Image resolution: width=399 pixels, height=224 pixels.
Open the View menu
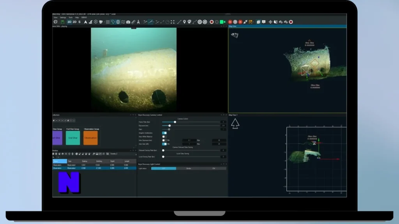point(55,17)
